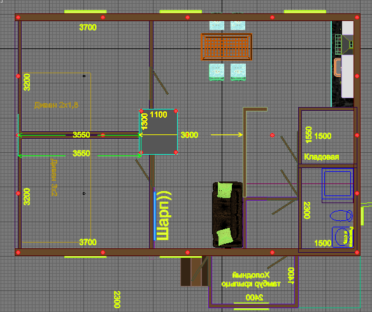Select the chair above the table's right half
Image resolution: width=372 pixels, height=312 pixels.
click(238, 25)
